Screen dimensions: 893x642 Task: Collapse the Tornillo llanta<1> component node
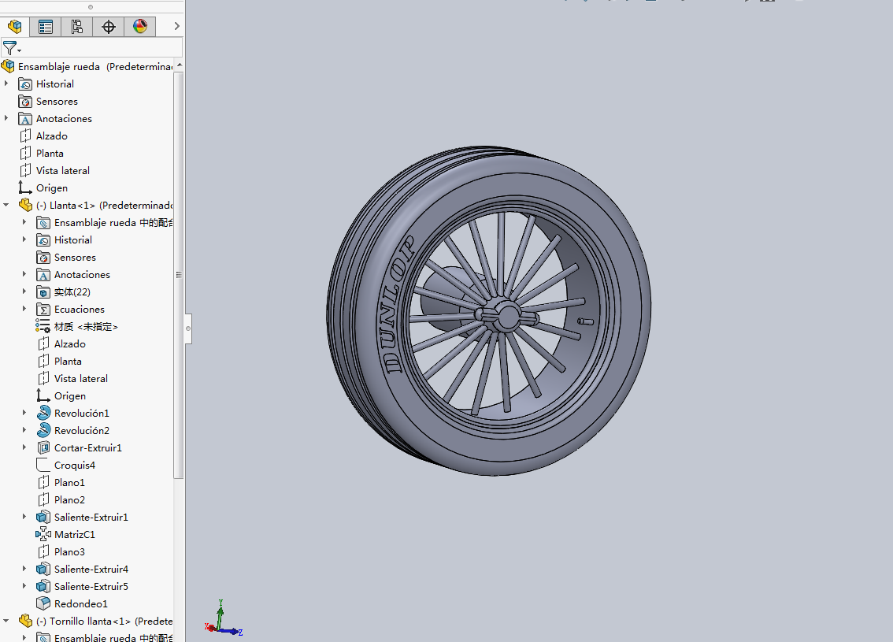6,621
